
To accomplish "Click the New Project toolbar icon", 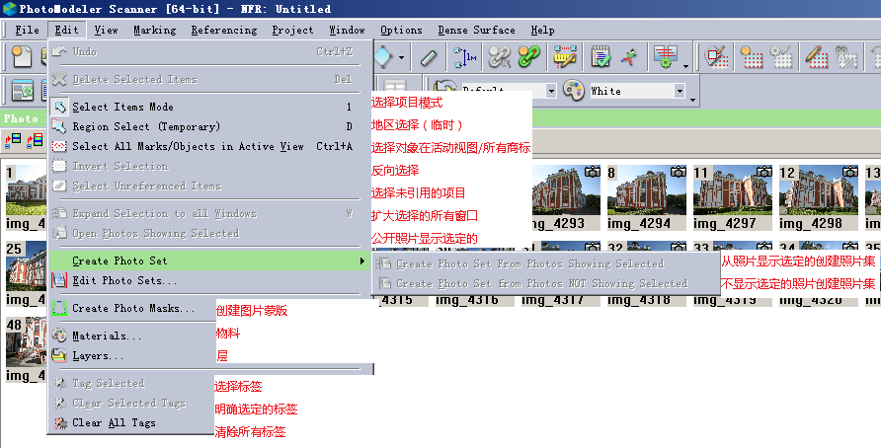I will [x=22, y=57].
